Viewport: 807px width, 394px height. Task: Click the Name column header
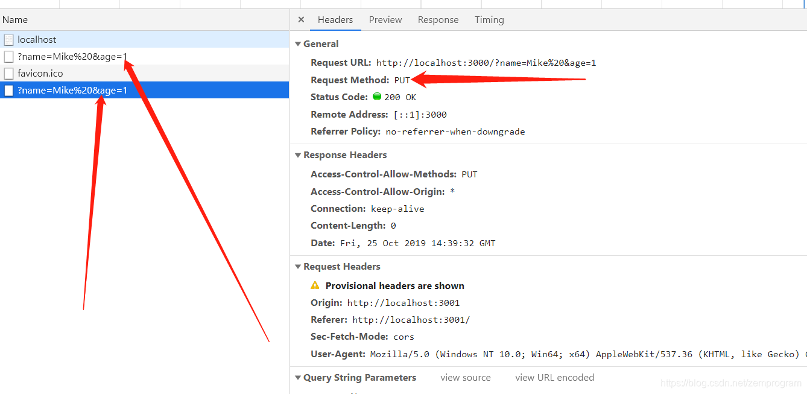(x=15, y=20)
